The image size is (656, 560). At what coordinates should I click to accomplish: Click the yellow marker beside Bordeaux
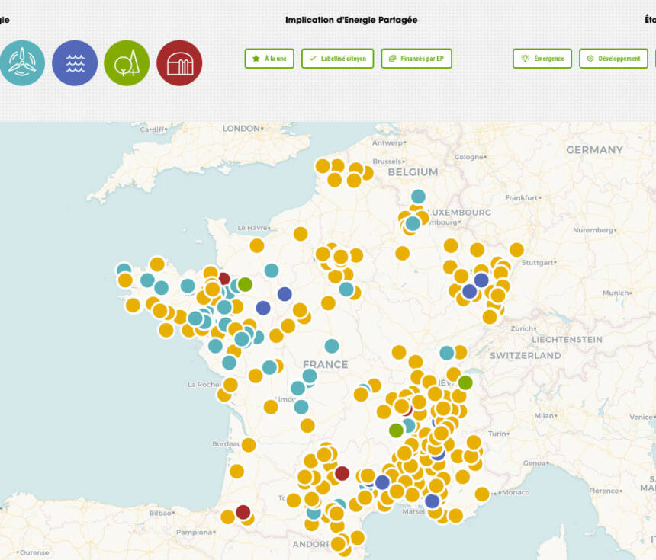coord(249,445)
